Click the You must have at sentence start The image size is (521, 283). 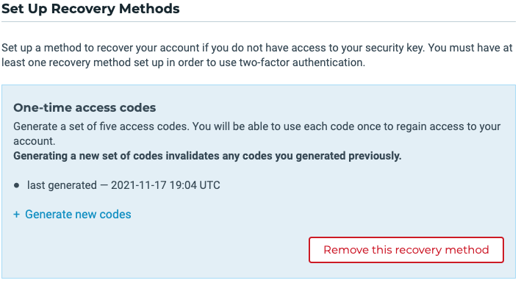(x=470, y=48)
